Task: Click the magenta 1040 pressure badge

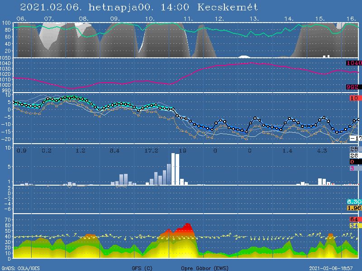Action: click(x=354, y=63)
